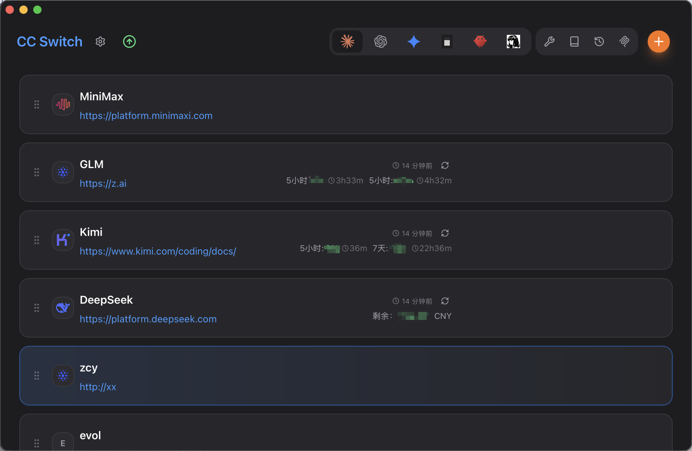Image resolution: width=692 pixels, height=451 pixels.
Task: Open the wrench tools icon
Action: pos(549,42)
